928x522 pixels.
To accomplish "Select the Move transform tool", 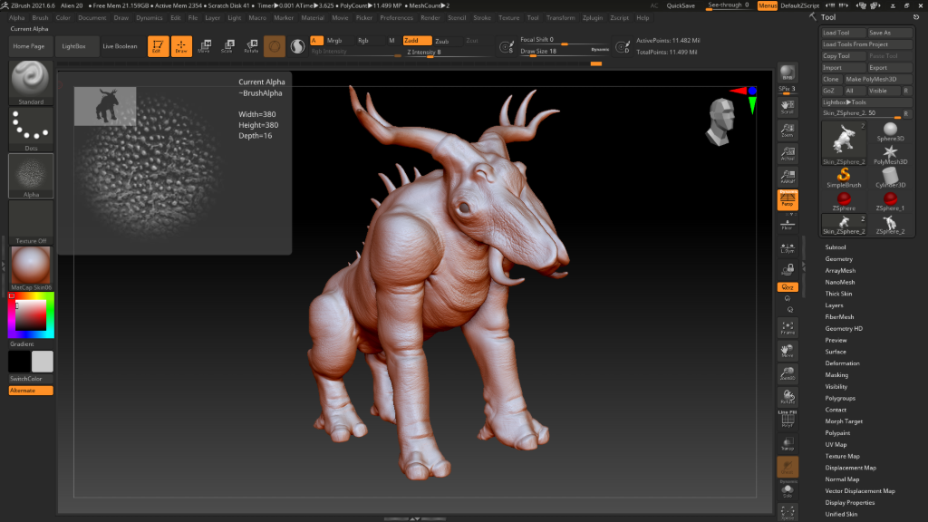I will (x=204, y=46).
